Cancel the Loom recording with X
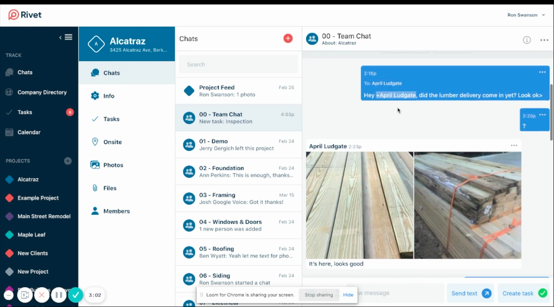The width and height of the screenshot is (554, 307). pos(42,295)
